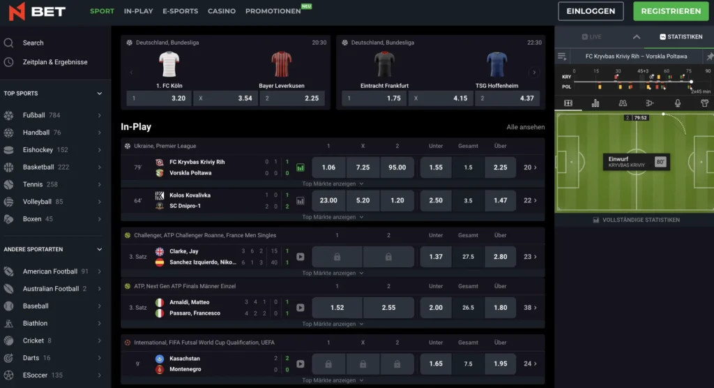
Task: Open the tournament bracket icon
Action: (x=650, y=103)
